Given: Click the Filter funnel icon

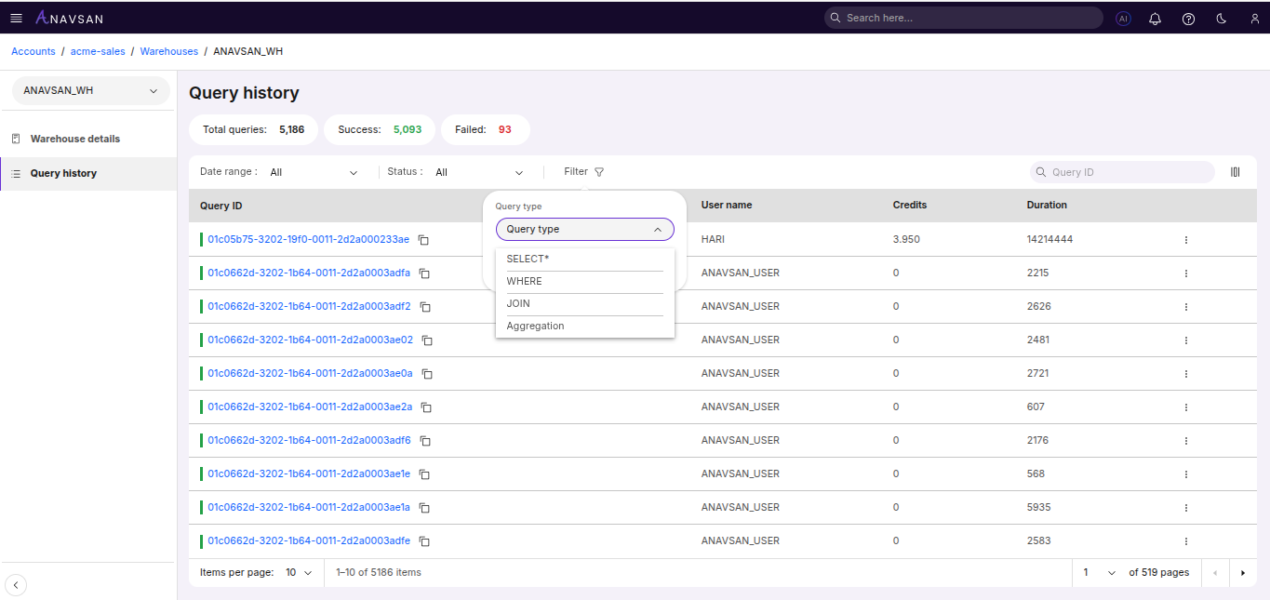Looking at the screenshot, I should pyautogui.click(x=598, y=171).
